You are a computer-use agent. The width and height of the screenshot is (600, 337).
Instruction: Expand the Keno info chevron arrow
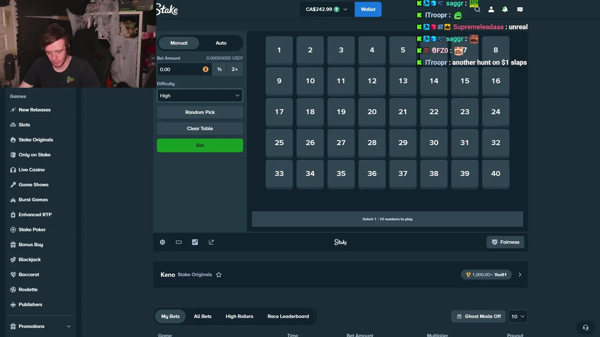point(520,275)
